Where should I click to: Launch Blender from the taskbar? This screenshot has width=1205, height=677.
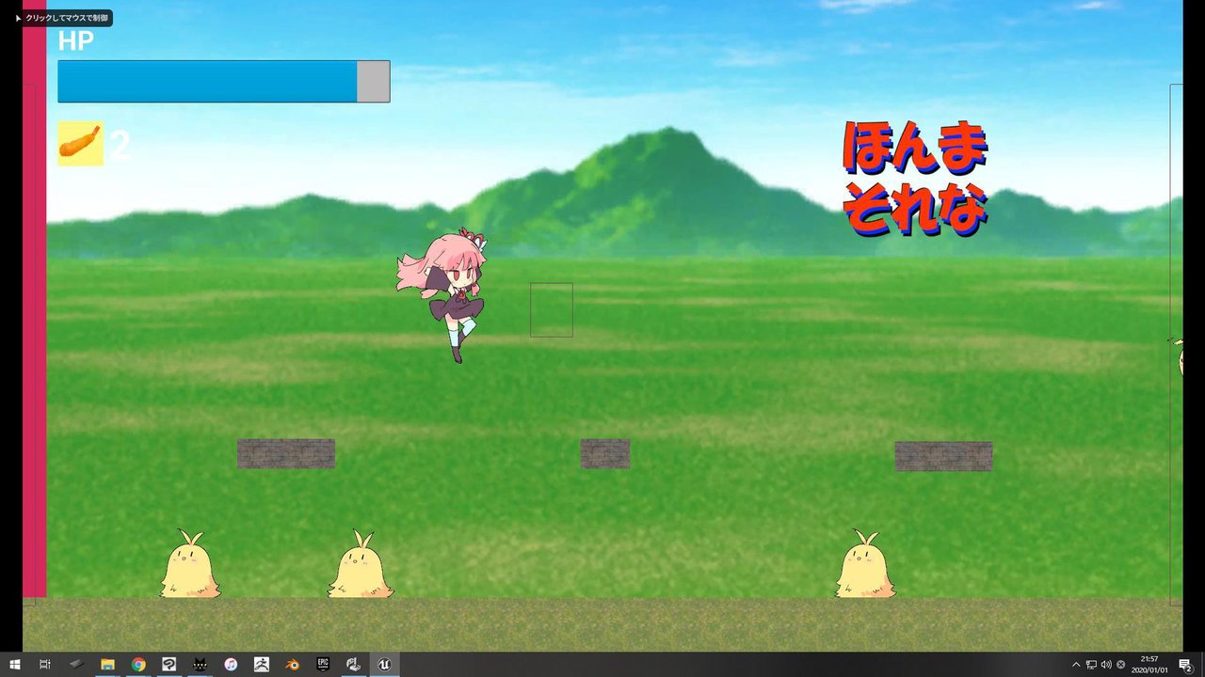tap(292, 665)
